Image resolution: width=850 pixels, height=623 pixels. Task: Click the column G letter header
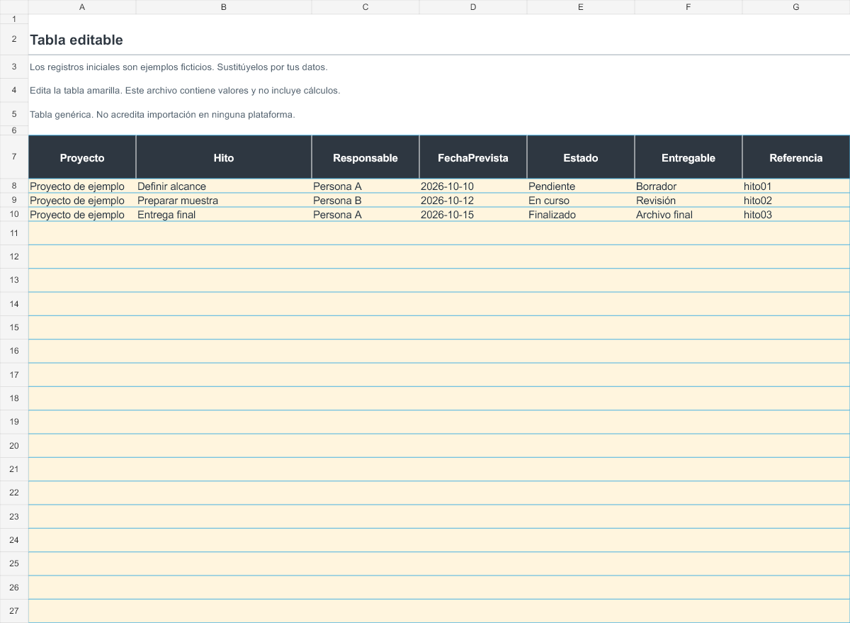pos(796,7)
